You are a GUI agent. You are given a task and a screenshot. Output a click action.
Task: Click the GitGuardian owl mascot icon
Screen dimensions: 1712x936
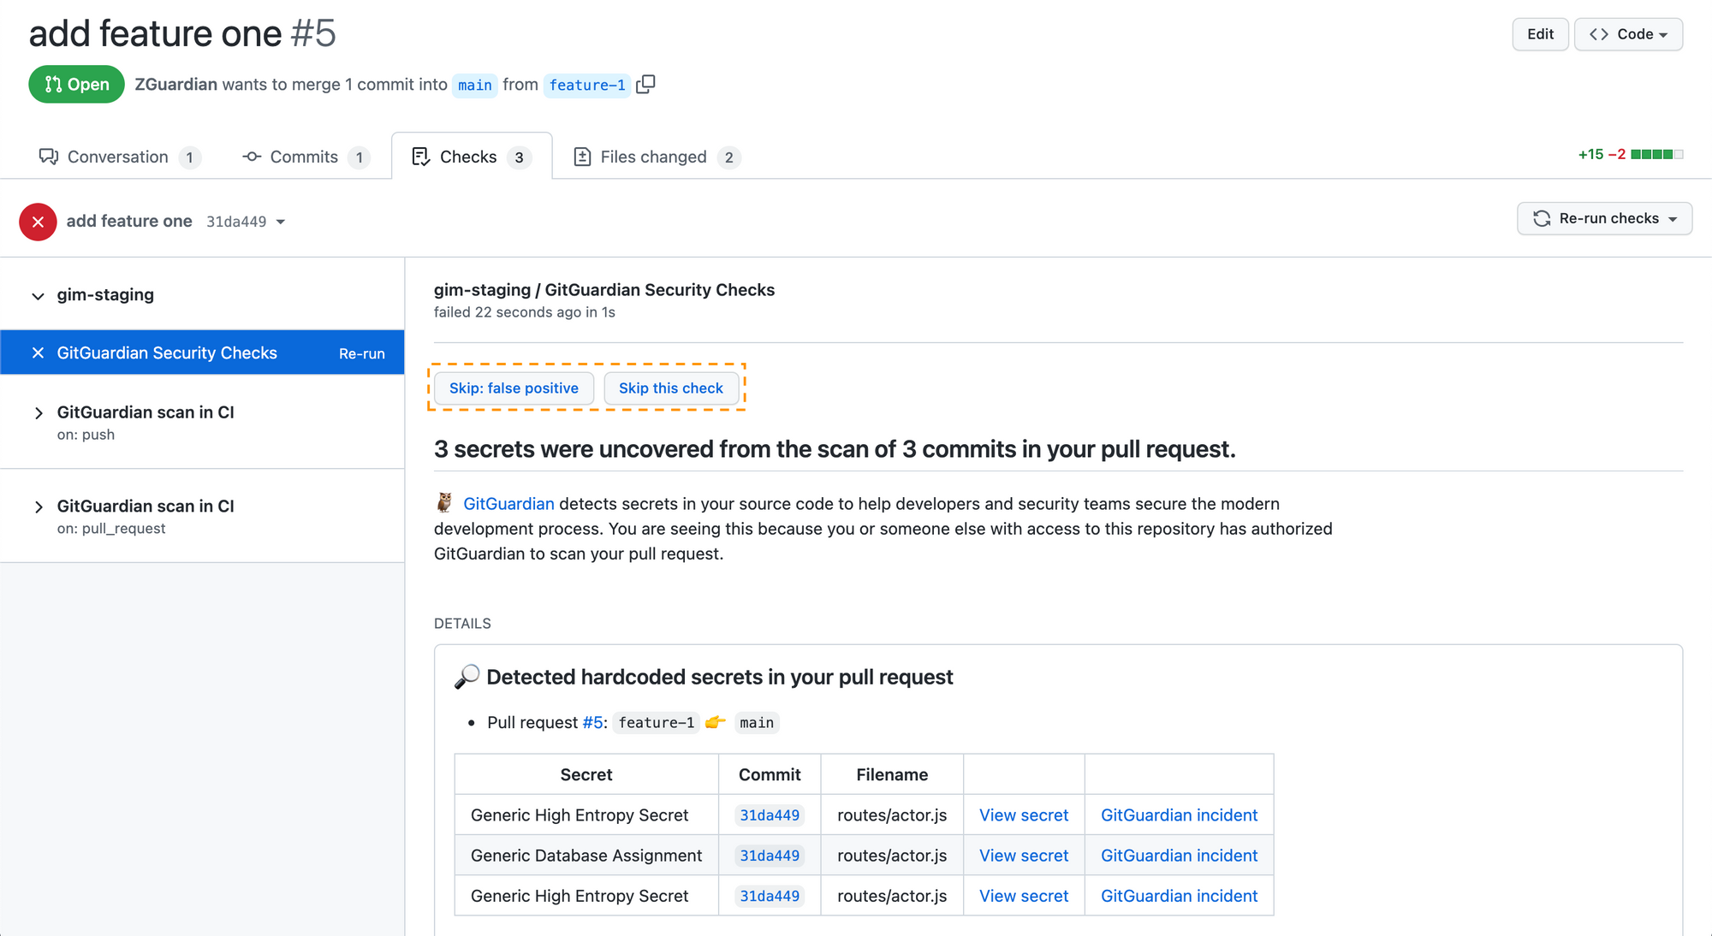[x=443, y=503]
